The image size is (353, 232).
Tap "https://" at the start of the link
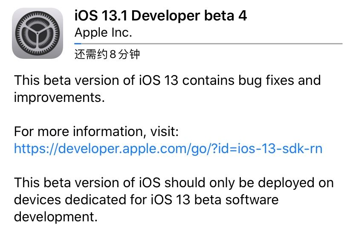coord(32,148)
